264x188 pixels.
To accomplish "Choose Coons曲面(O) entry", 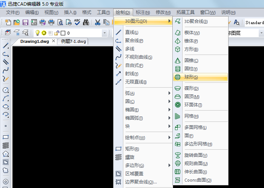I will pyautogui.click(x=200, y=180).
